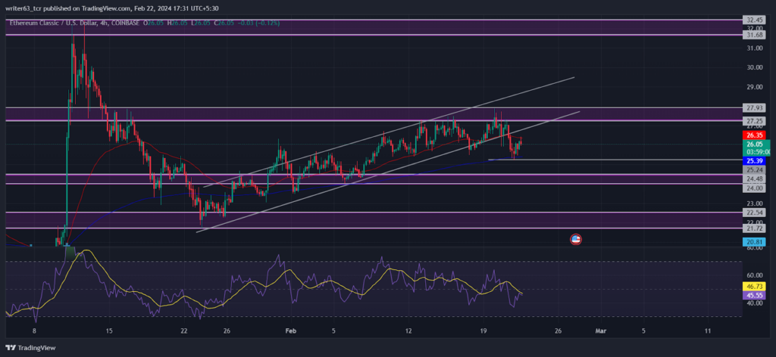Select the purple zone between 31.68 and 32.45
This screenshot has width=776, height=357.
(373, 27)
